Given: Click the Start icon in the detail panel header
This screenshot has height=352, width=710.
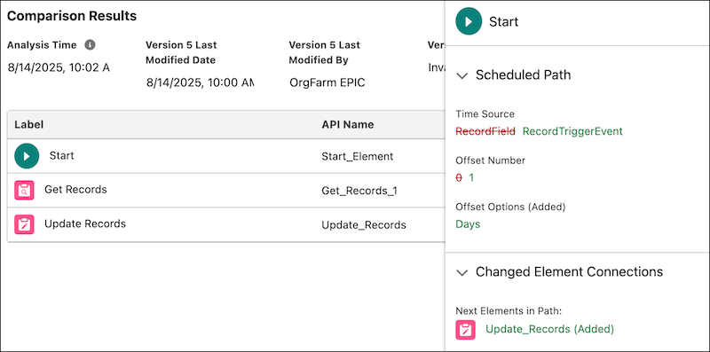Looking at the screenshot, I should pyautogui.click(x=469, y=21).
